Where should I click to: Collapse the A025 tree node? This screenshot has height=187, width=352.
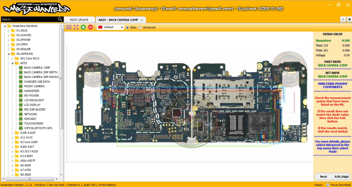click(13, 63)
